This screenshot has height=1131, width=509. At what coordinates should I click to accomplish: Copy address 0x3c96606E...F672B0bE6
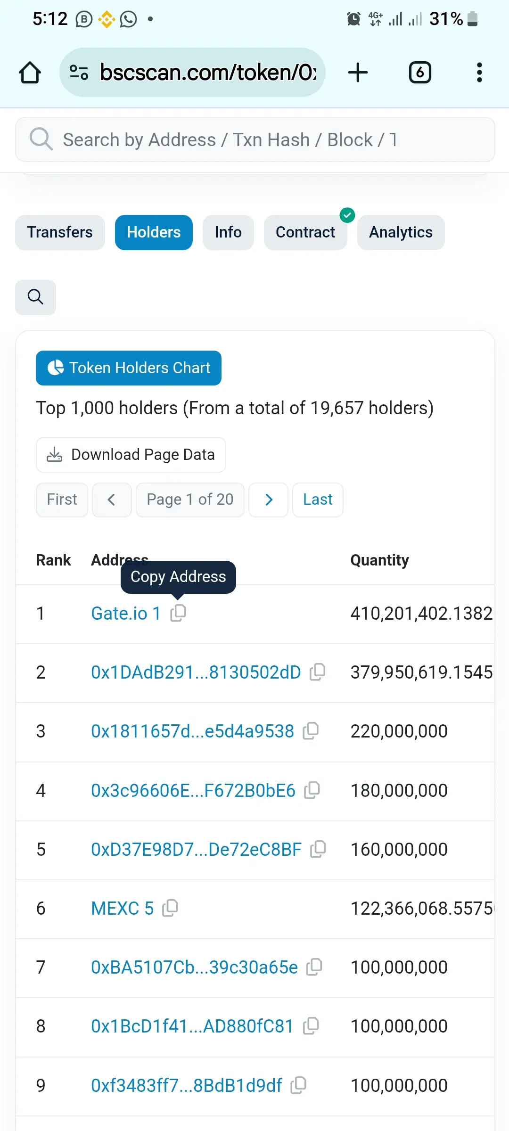point(312,790)
